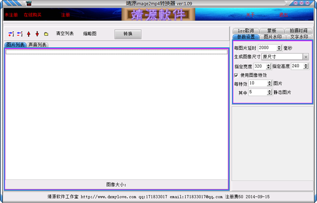Decrease 其中 静态图片 value with down arrow
Image resolution: width=317 pixels, height=203 pixels.
click(269, 94)
